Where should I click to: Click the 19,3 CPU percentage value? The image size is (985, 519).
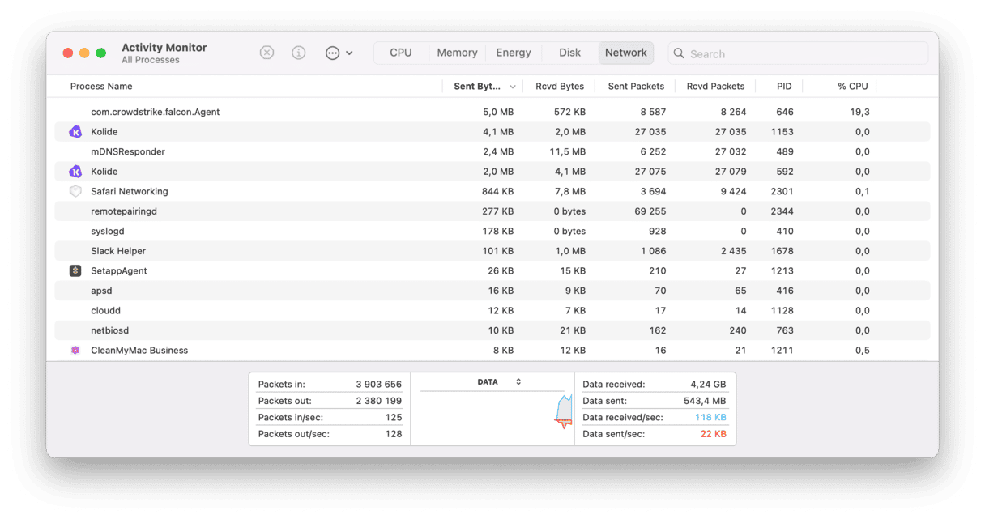pos(859,112)
